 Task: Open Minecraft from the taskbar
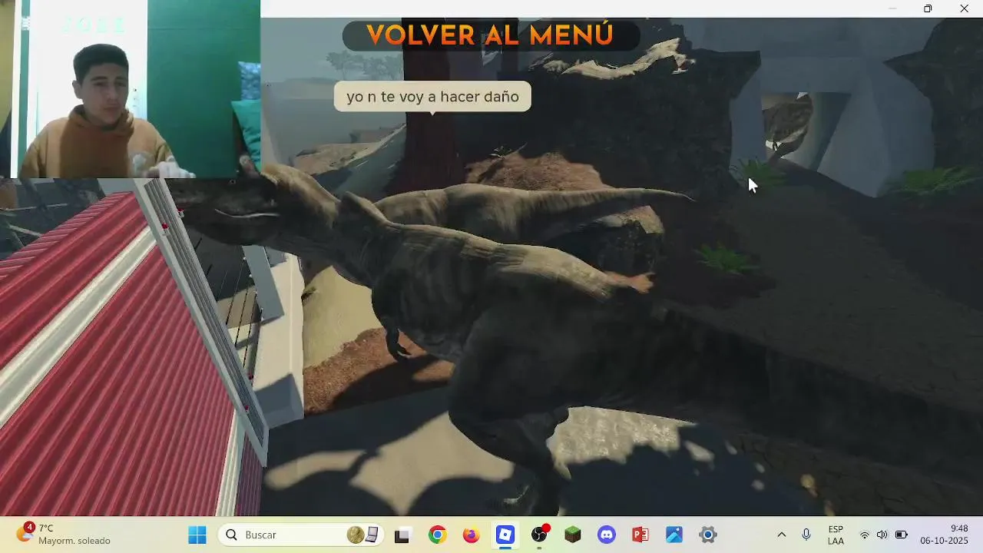(x=573, y=535)
